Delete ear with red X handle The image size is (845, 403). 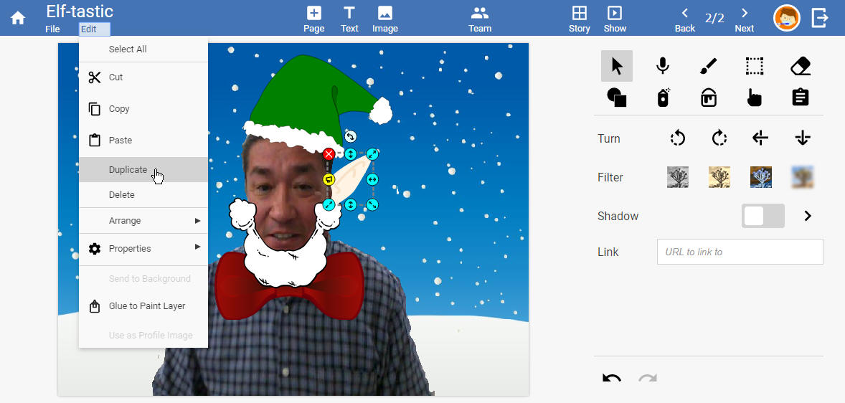pyautogui.click(x=329, y=155)
